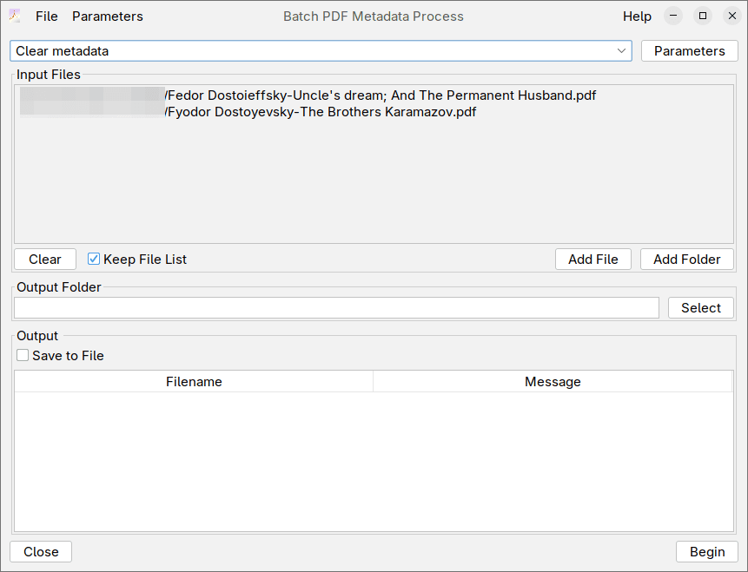Open the File menu
This screenshot has width=748, height=572.
[x=46, y=16]
